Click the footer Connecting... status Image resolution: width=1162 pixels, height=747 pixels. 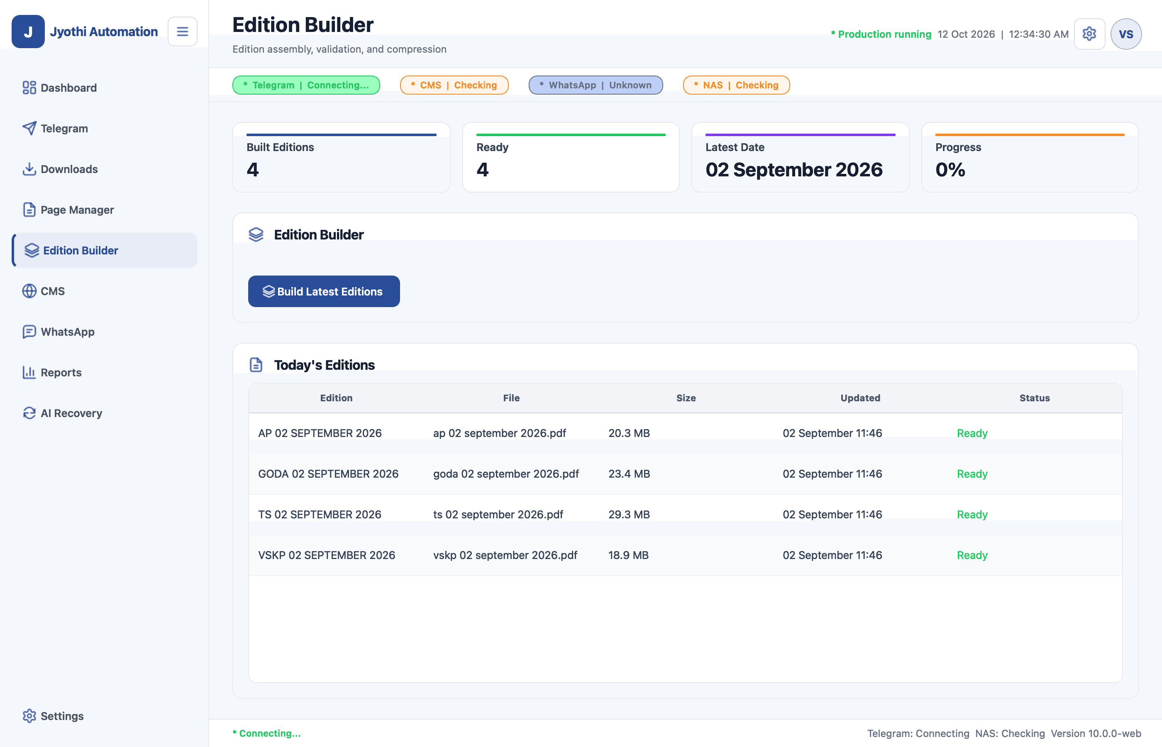pyautogui.click(x=266, y=733)
